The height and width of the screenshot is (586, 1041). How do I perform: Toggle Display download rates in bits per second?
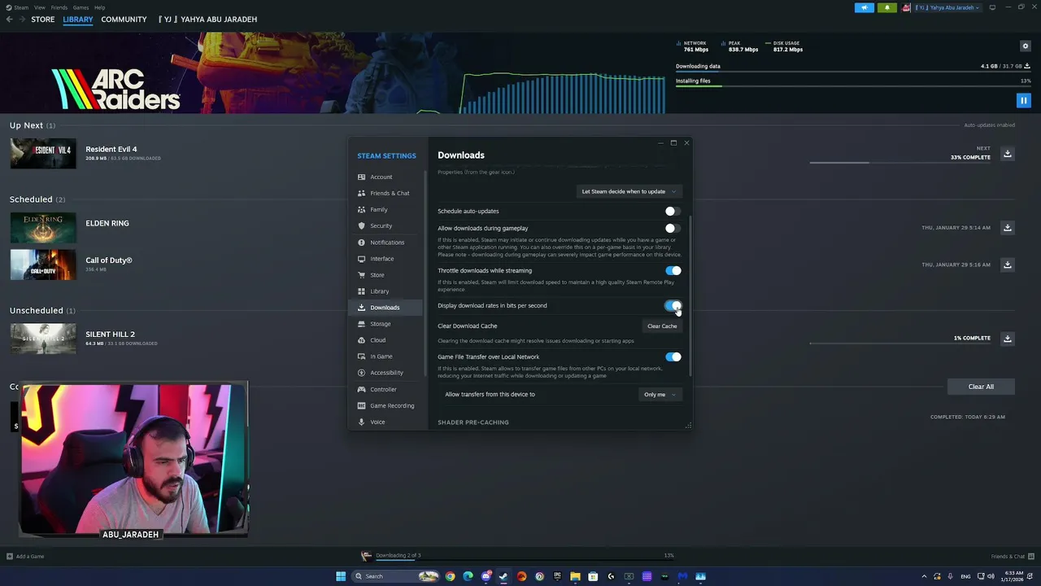pyautogui.click(x=673, y=306)
